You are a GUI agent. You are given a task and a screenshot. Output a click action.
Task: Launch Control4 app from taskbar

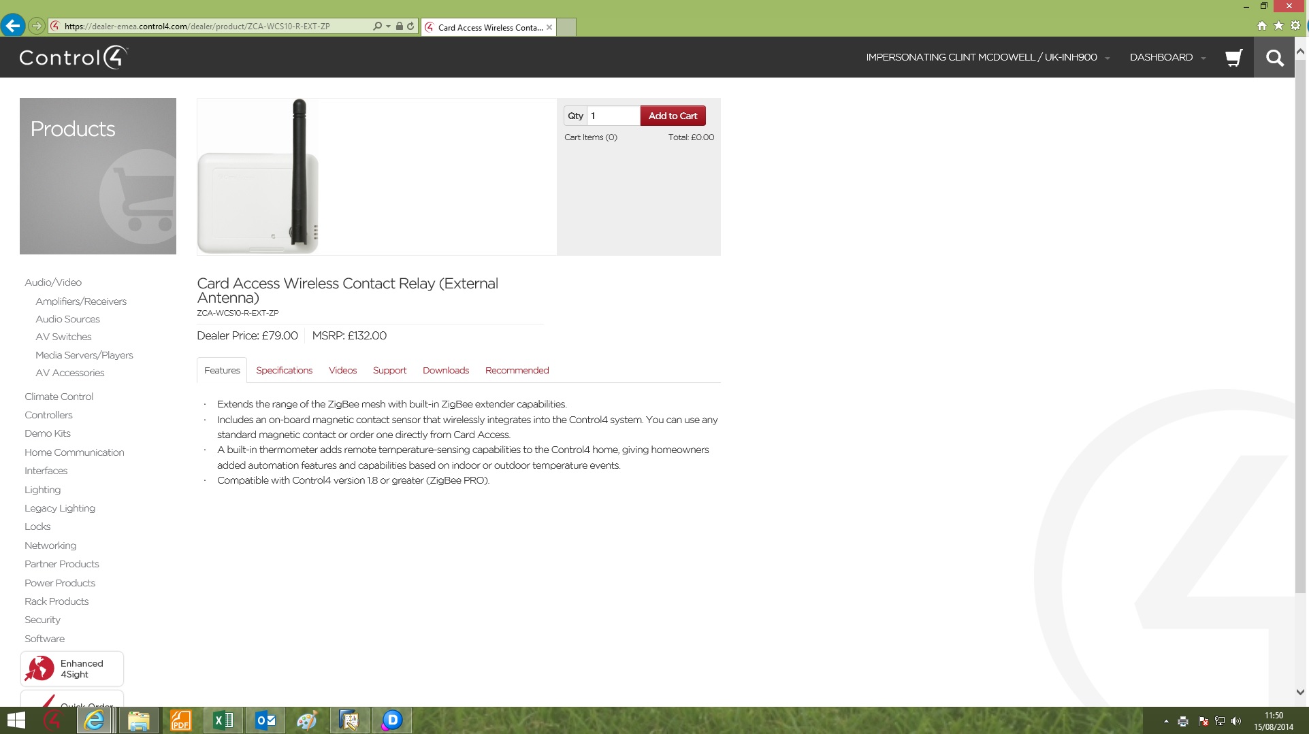tap(52, 720)
